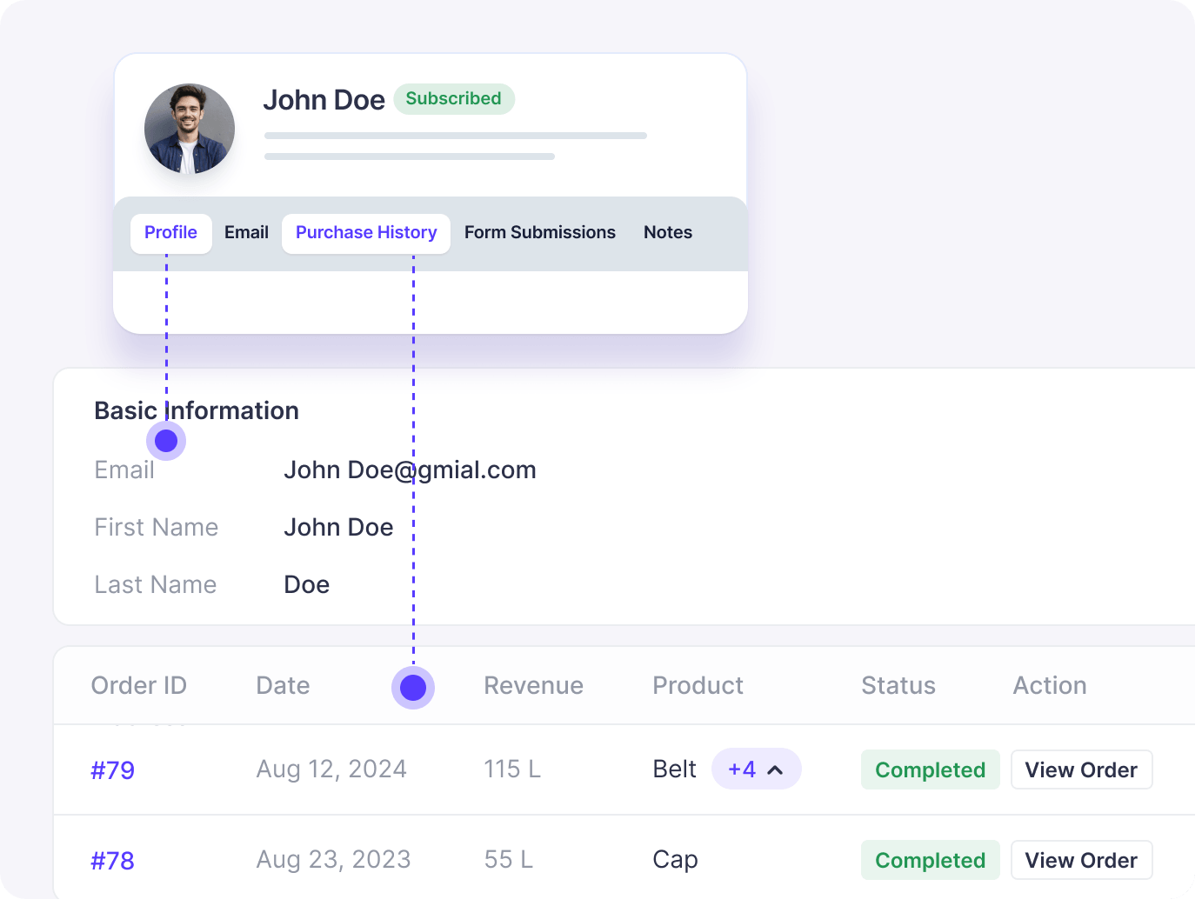
Task: Open order link #78
Action: point(113,861)
